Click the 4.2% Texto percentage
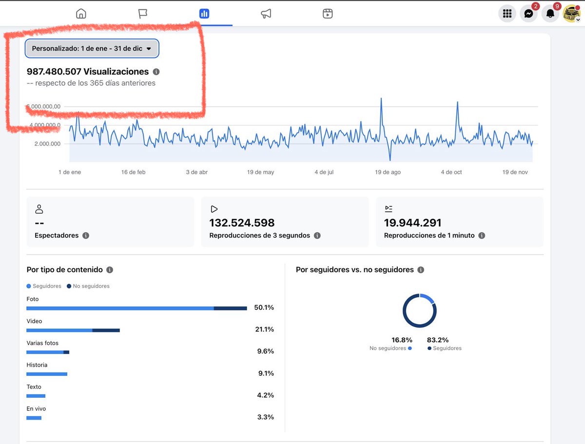585x444 pixels. (266, 395)
